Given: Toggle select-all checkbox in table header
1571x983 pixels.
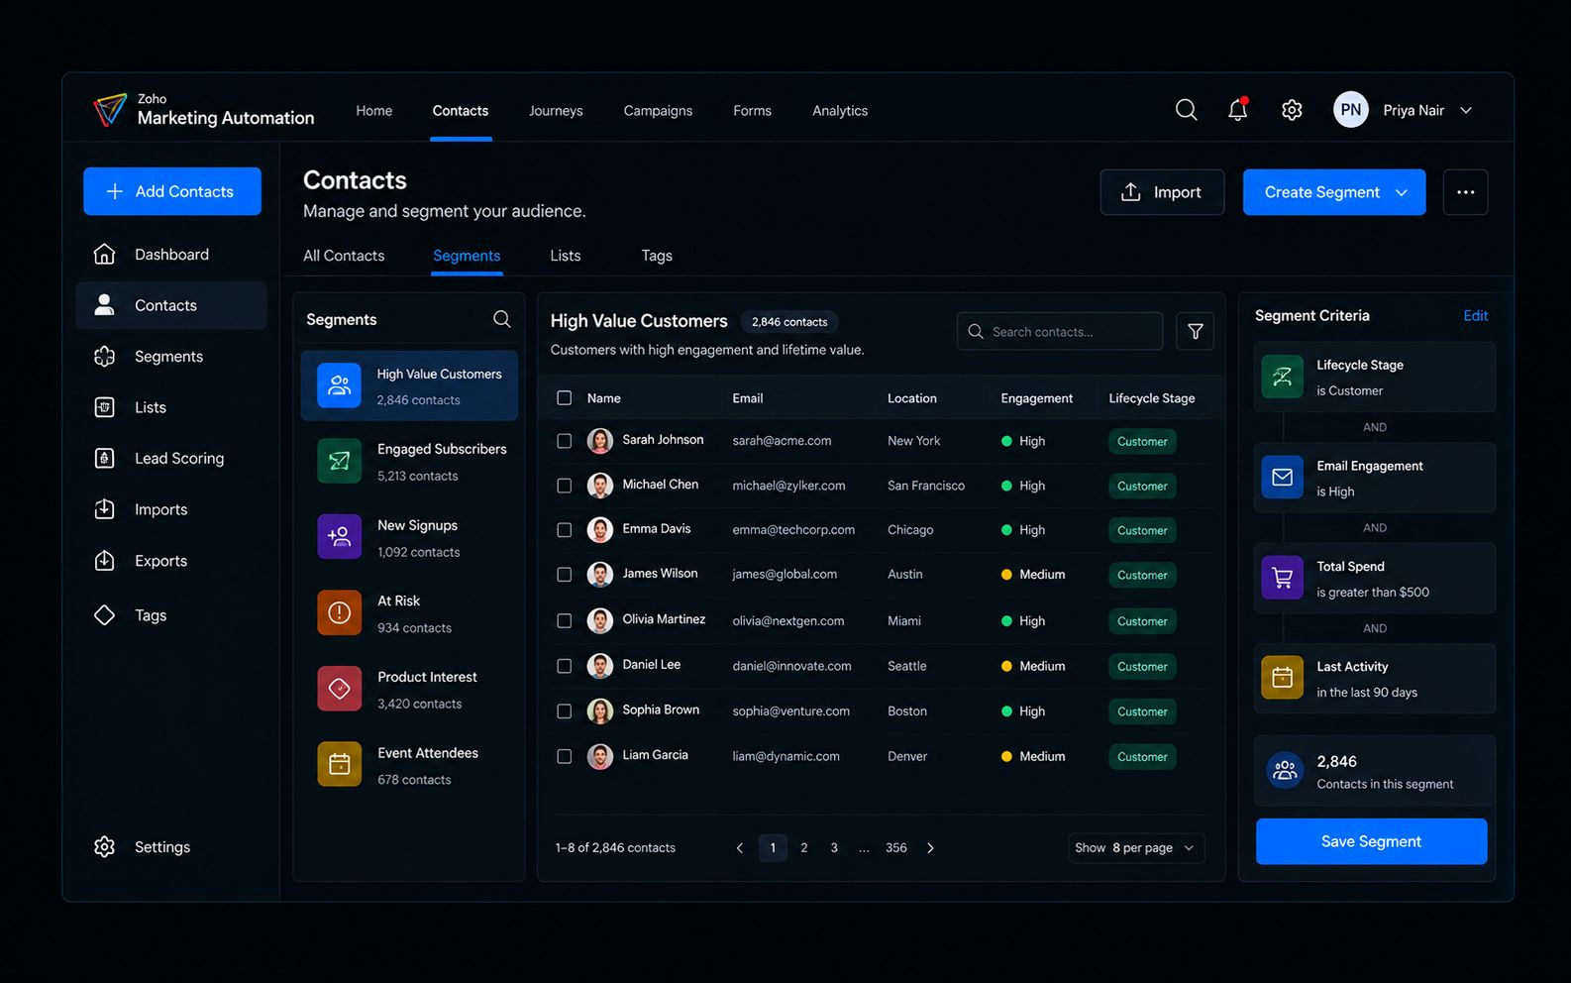Looking at the screenshot, I should (565, 398).
